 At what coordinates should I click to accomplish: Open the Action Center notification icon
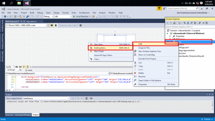point(201,3)
